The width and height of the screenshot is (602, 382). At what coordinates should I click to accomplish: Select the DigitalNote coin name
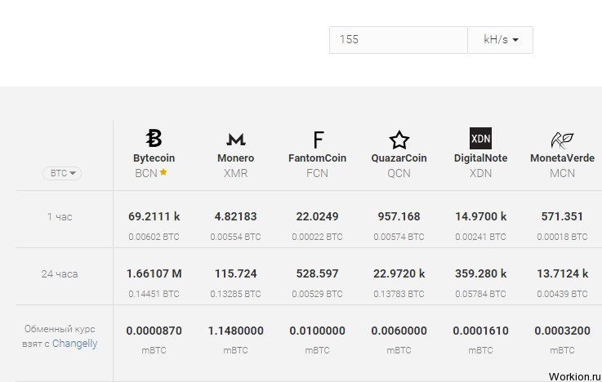(x=480, y=158)
